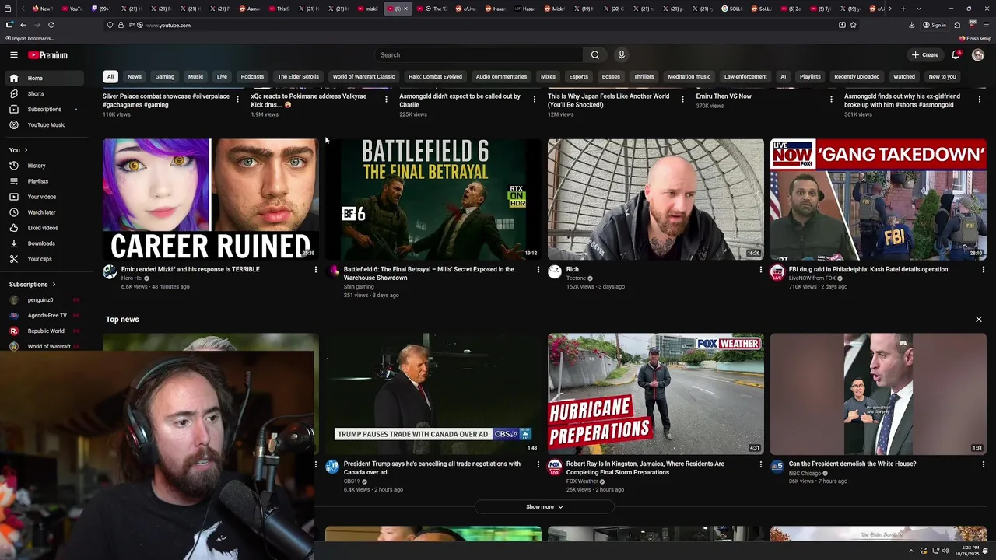Open video titled Rich by Tectone

[573, 269]
